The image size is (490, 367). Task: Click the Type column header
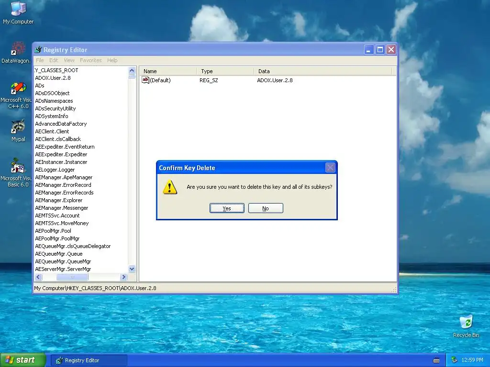225,71
